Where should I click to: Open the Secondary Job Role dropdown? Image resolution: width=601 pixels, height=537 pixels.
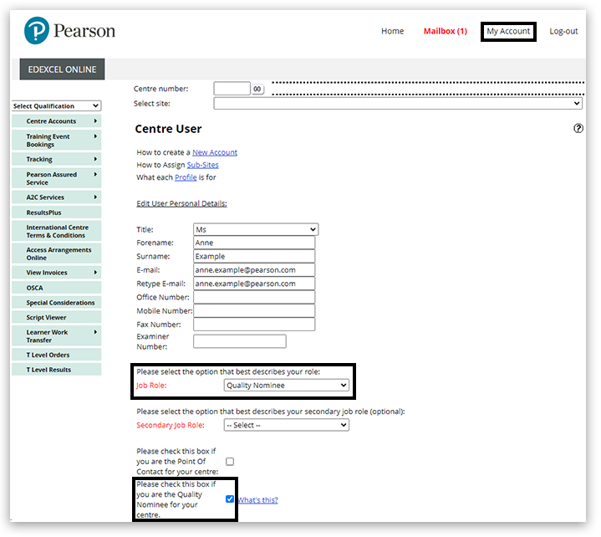point(286,425)
